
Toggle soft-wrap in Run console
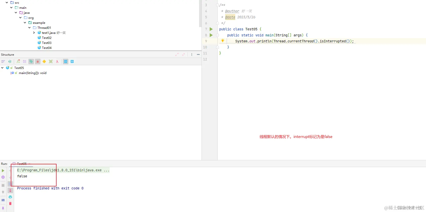point(10,184)
